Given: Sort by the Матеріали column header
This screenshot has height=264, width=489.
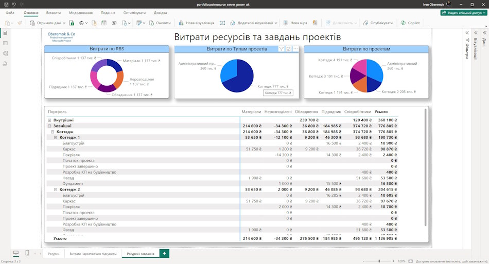Looking at the screenshot, I should [251, 112].
